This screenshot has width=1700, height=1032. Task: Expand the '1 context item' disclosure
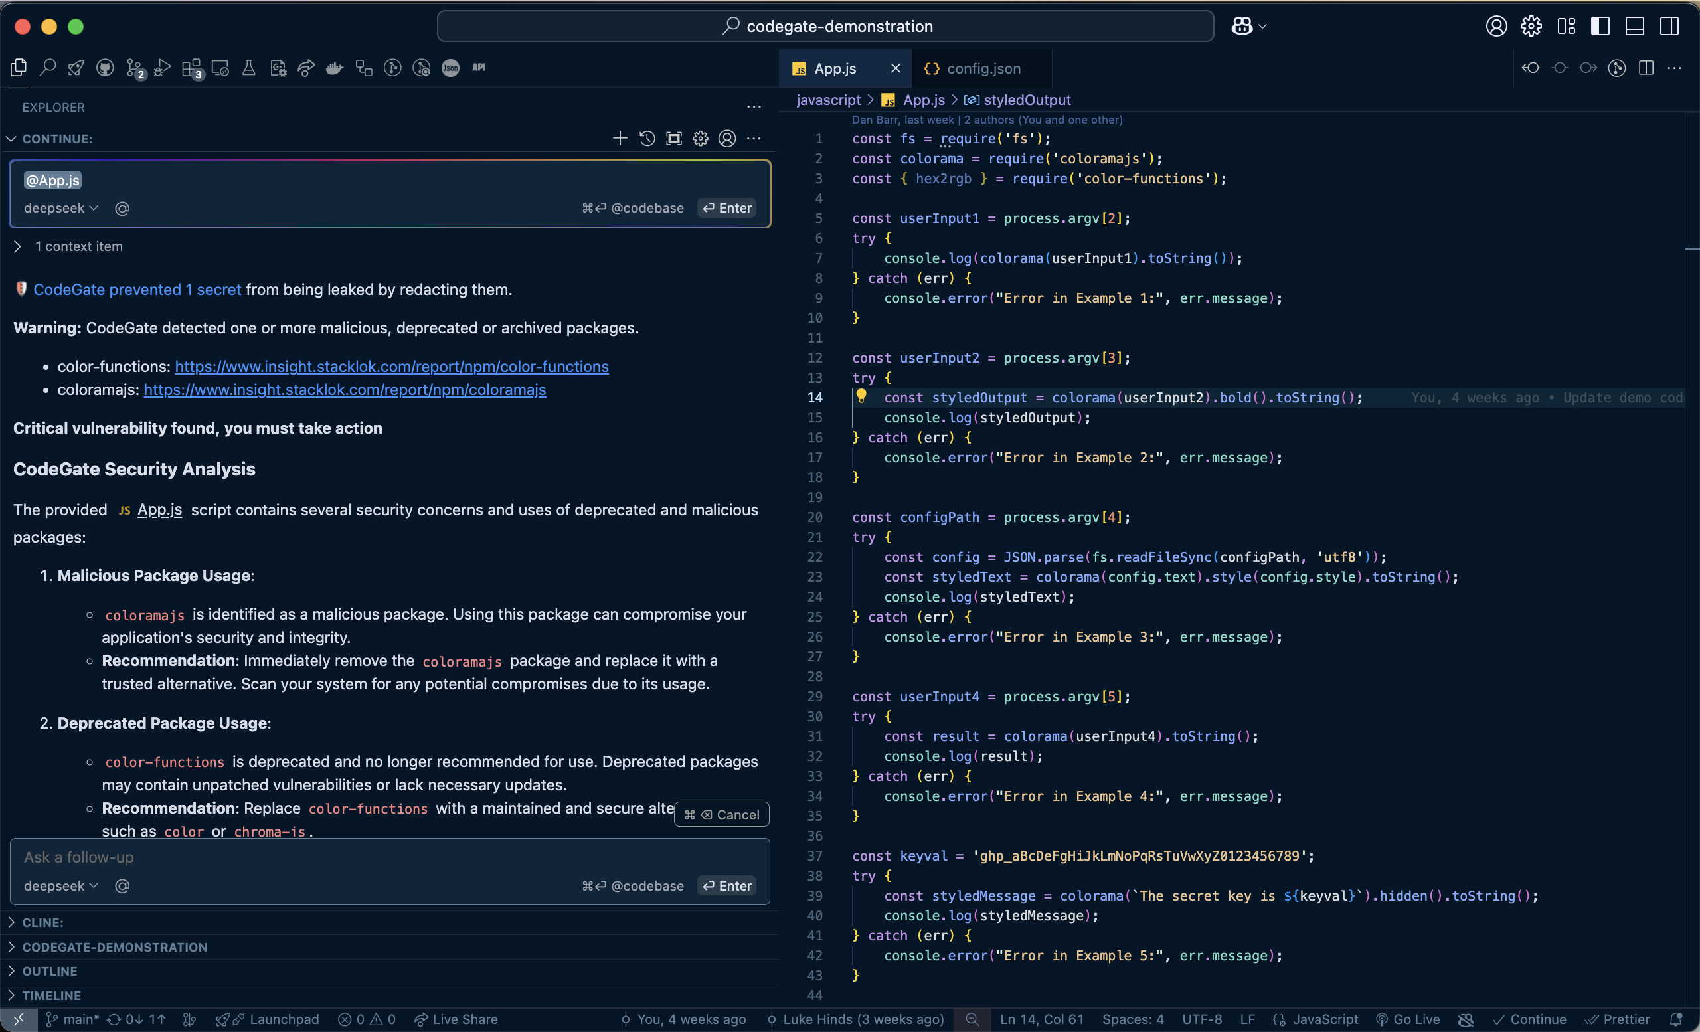pyautogui.click(x=17, y=246)
